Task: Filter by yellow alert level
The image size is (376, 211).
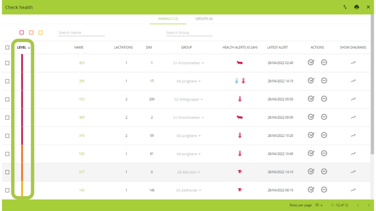Action: pos(40,32)
